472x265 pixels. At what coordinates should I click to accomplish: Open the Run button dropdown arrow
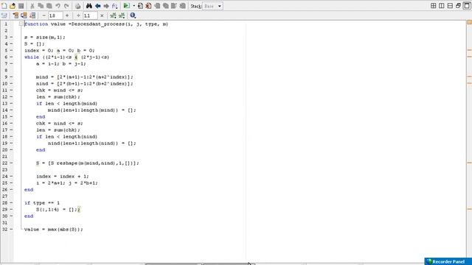pyautogui.click(x=133, y=6)
